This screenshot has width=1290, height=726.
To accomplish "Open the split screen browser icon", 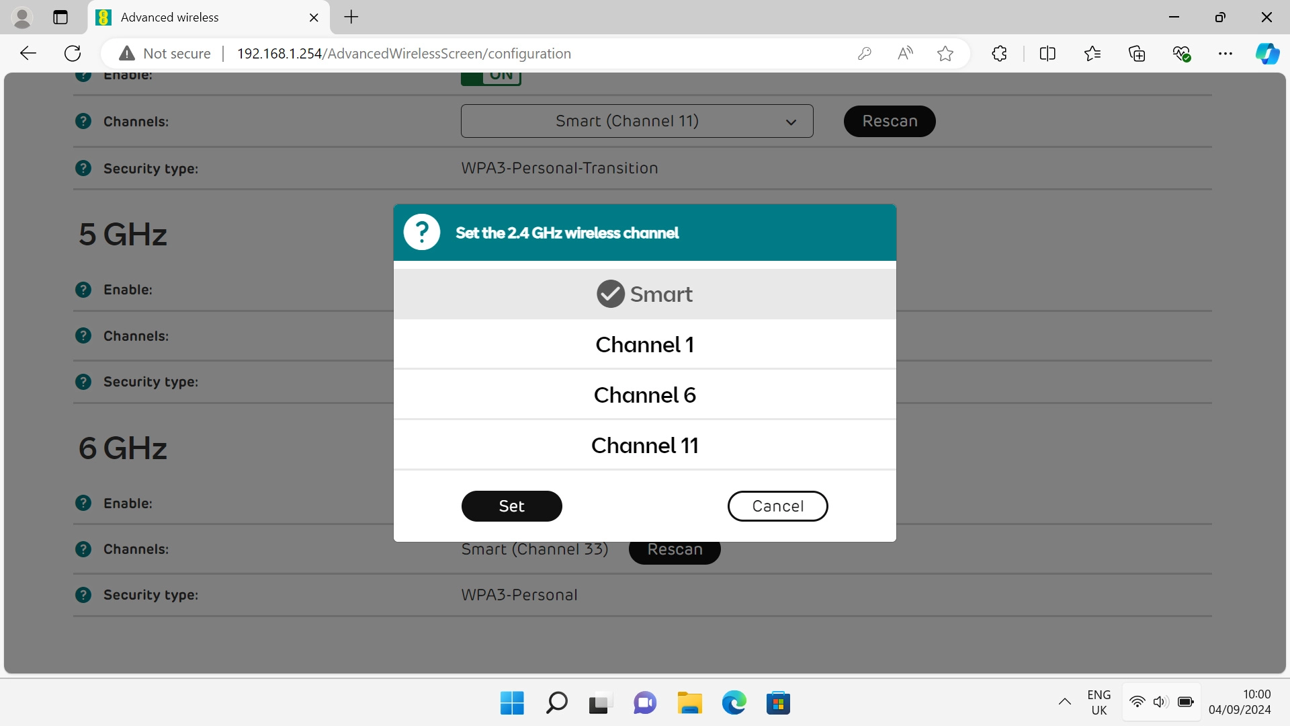I will (x=1048, y=53).
